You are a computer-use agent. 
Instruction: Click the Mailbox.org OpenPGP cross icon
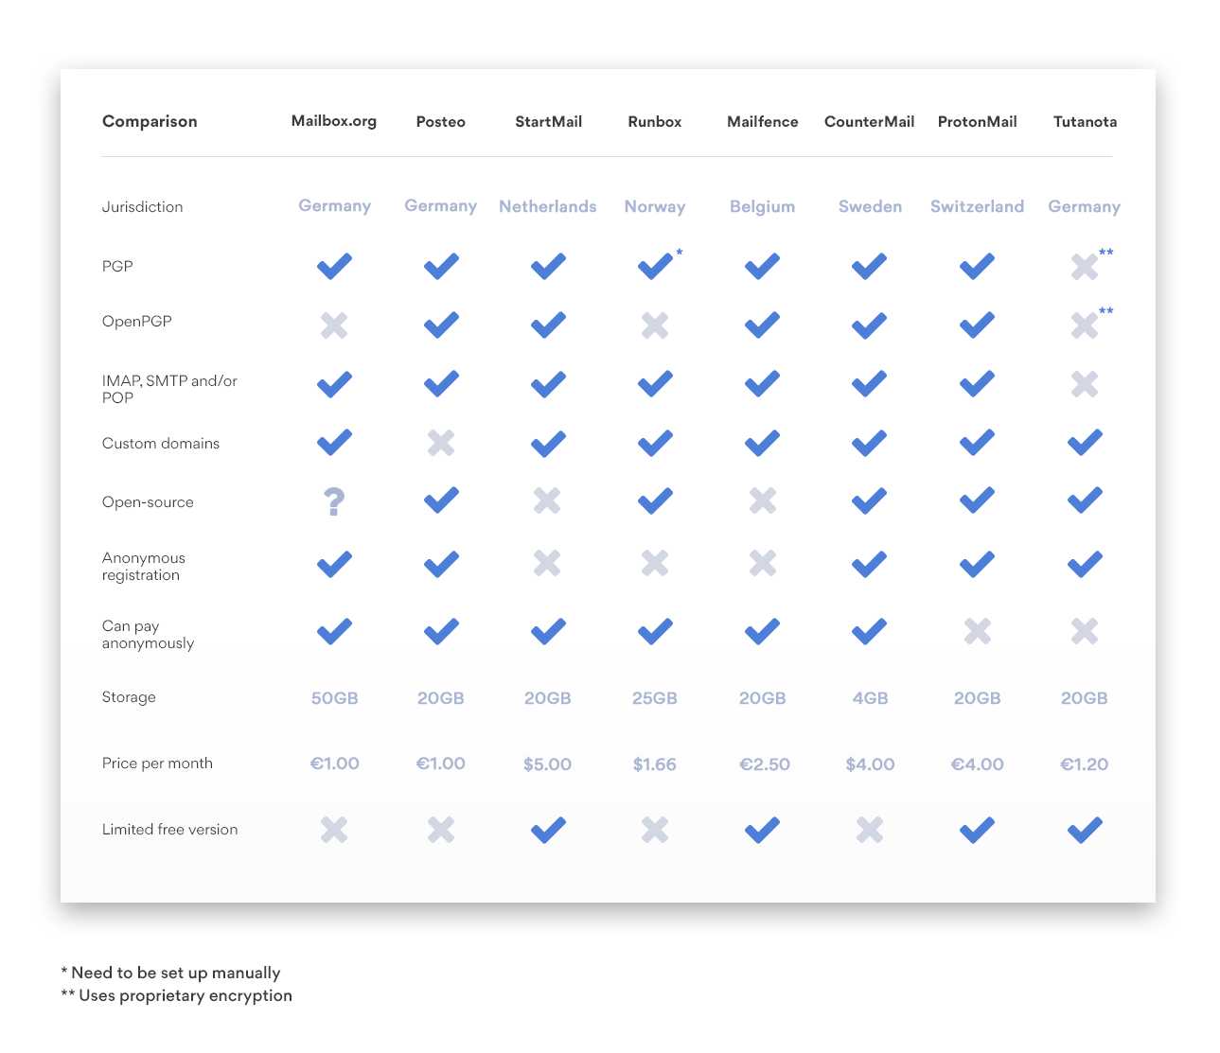pos(334,325)
